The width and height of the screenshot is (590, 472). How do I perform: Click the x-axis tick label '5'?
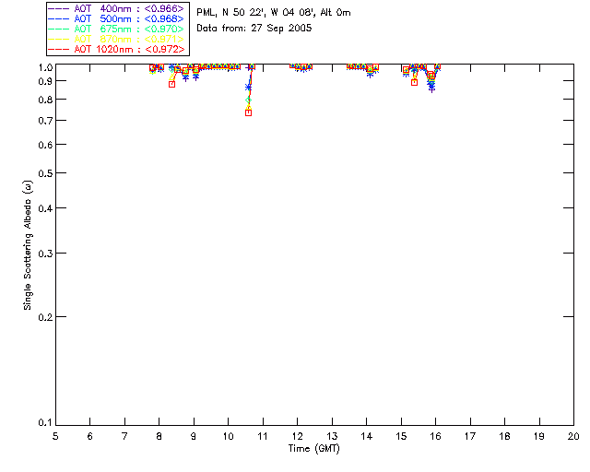tap(55, 436)
